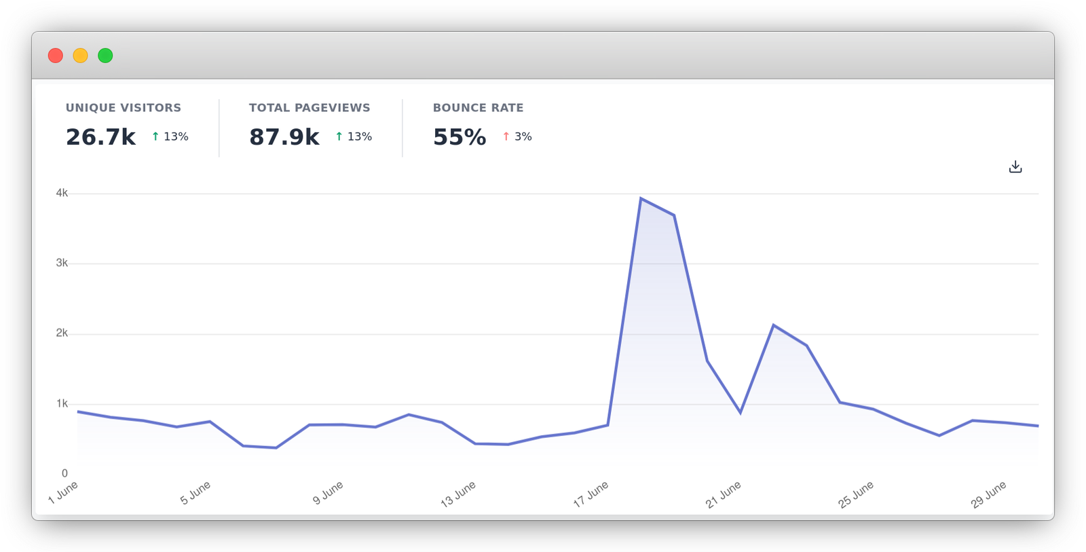Click the green up arrow beside Total Pageviews
This screenshot has width=1086, height=552.
coord(339,136)
